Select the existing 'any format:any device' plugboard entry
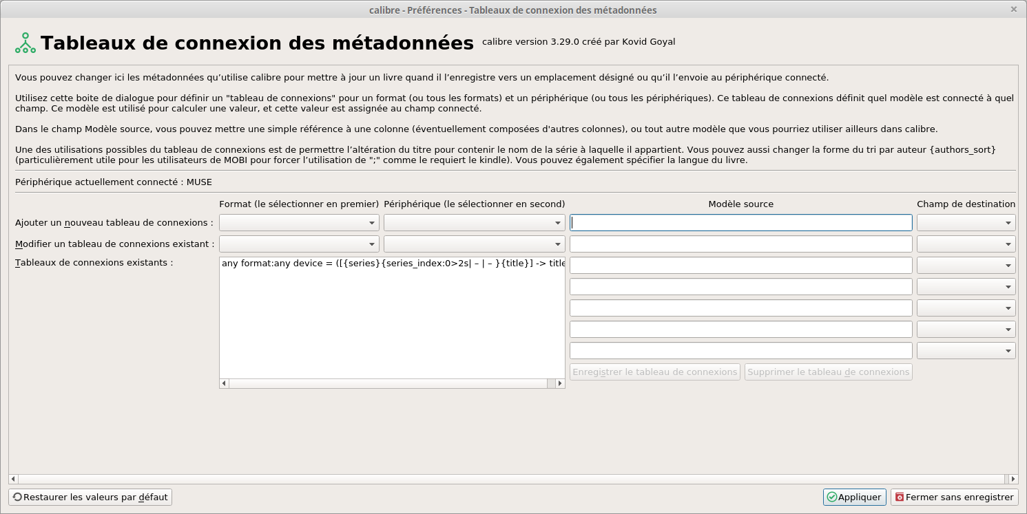The image size is (1027, 514). 393,263
